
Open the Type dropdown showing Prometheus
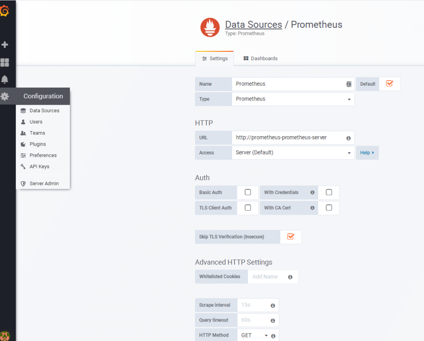[x=293, y=99]
